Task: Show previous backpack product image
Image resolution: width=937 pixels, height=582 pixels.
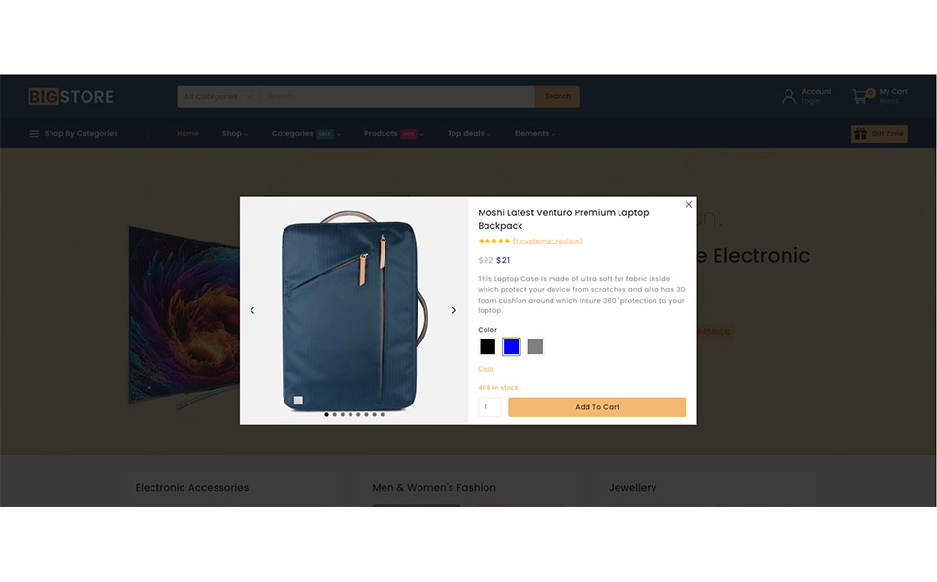Action: coord(252,310)
